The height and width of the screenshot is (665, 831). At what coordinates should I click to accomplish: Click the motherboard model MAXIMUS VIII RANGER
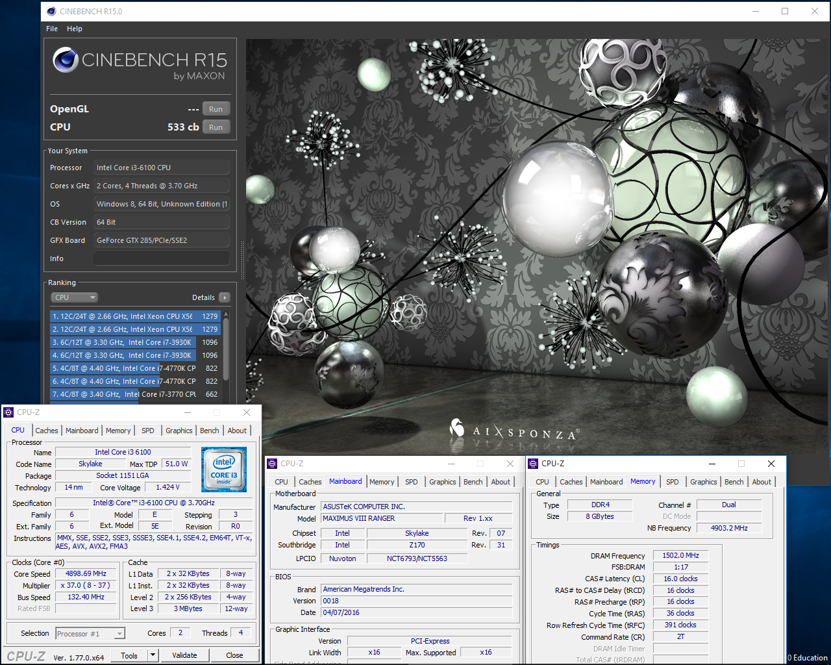point(382,518)
